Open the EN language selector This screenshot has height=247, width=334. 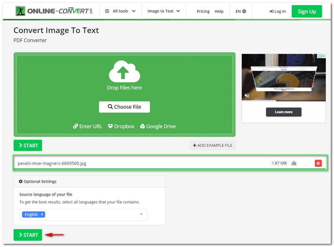coord(240,11)
